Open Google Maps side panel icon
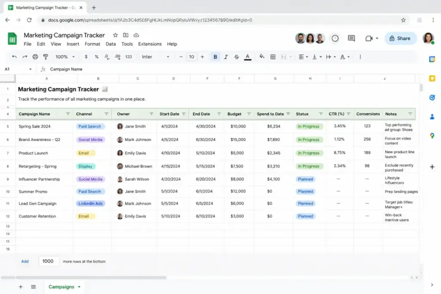 [x=432, y=136]
